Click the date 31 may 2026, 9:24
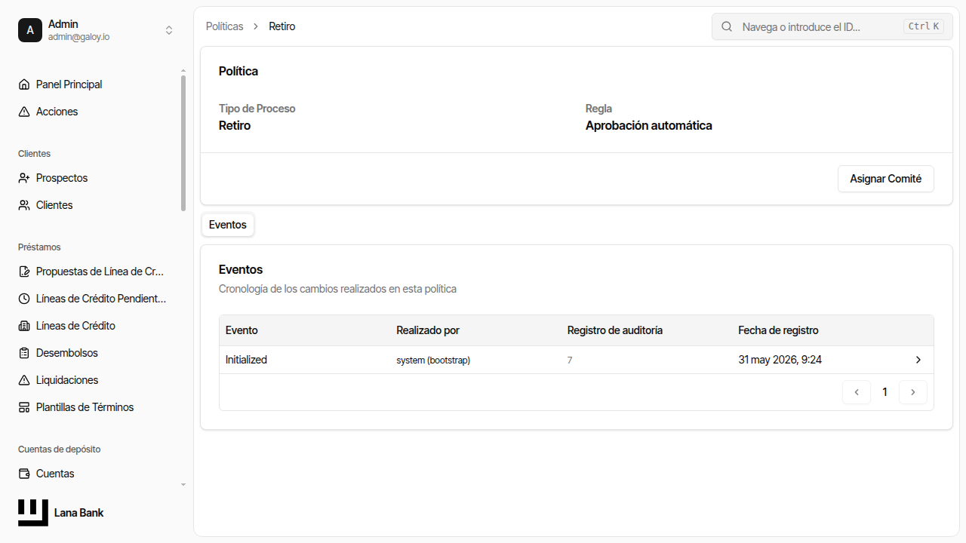Screen dimensions: 966x543 pos(780,360)
